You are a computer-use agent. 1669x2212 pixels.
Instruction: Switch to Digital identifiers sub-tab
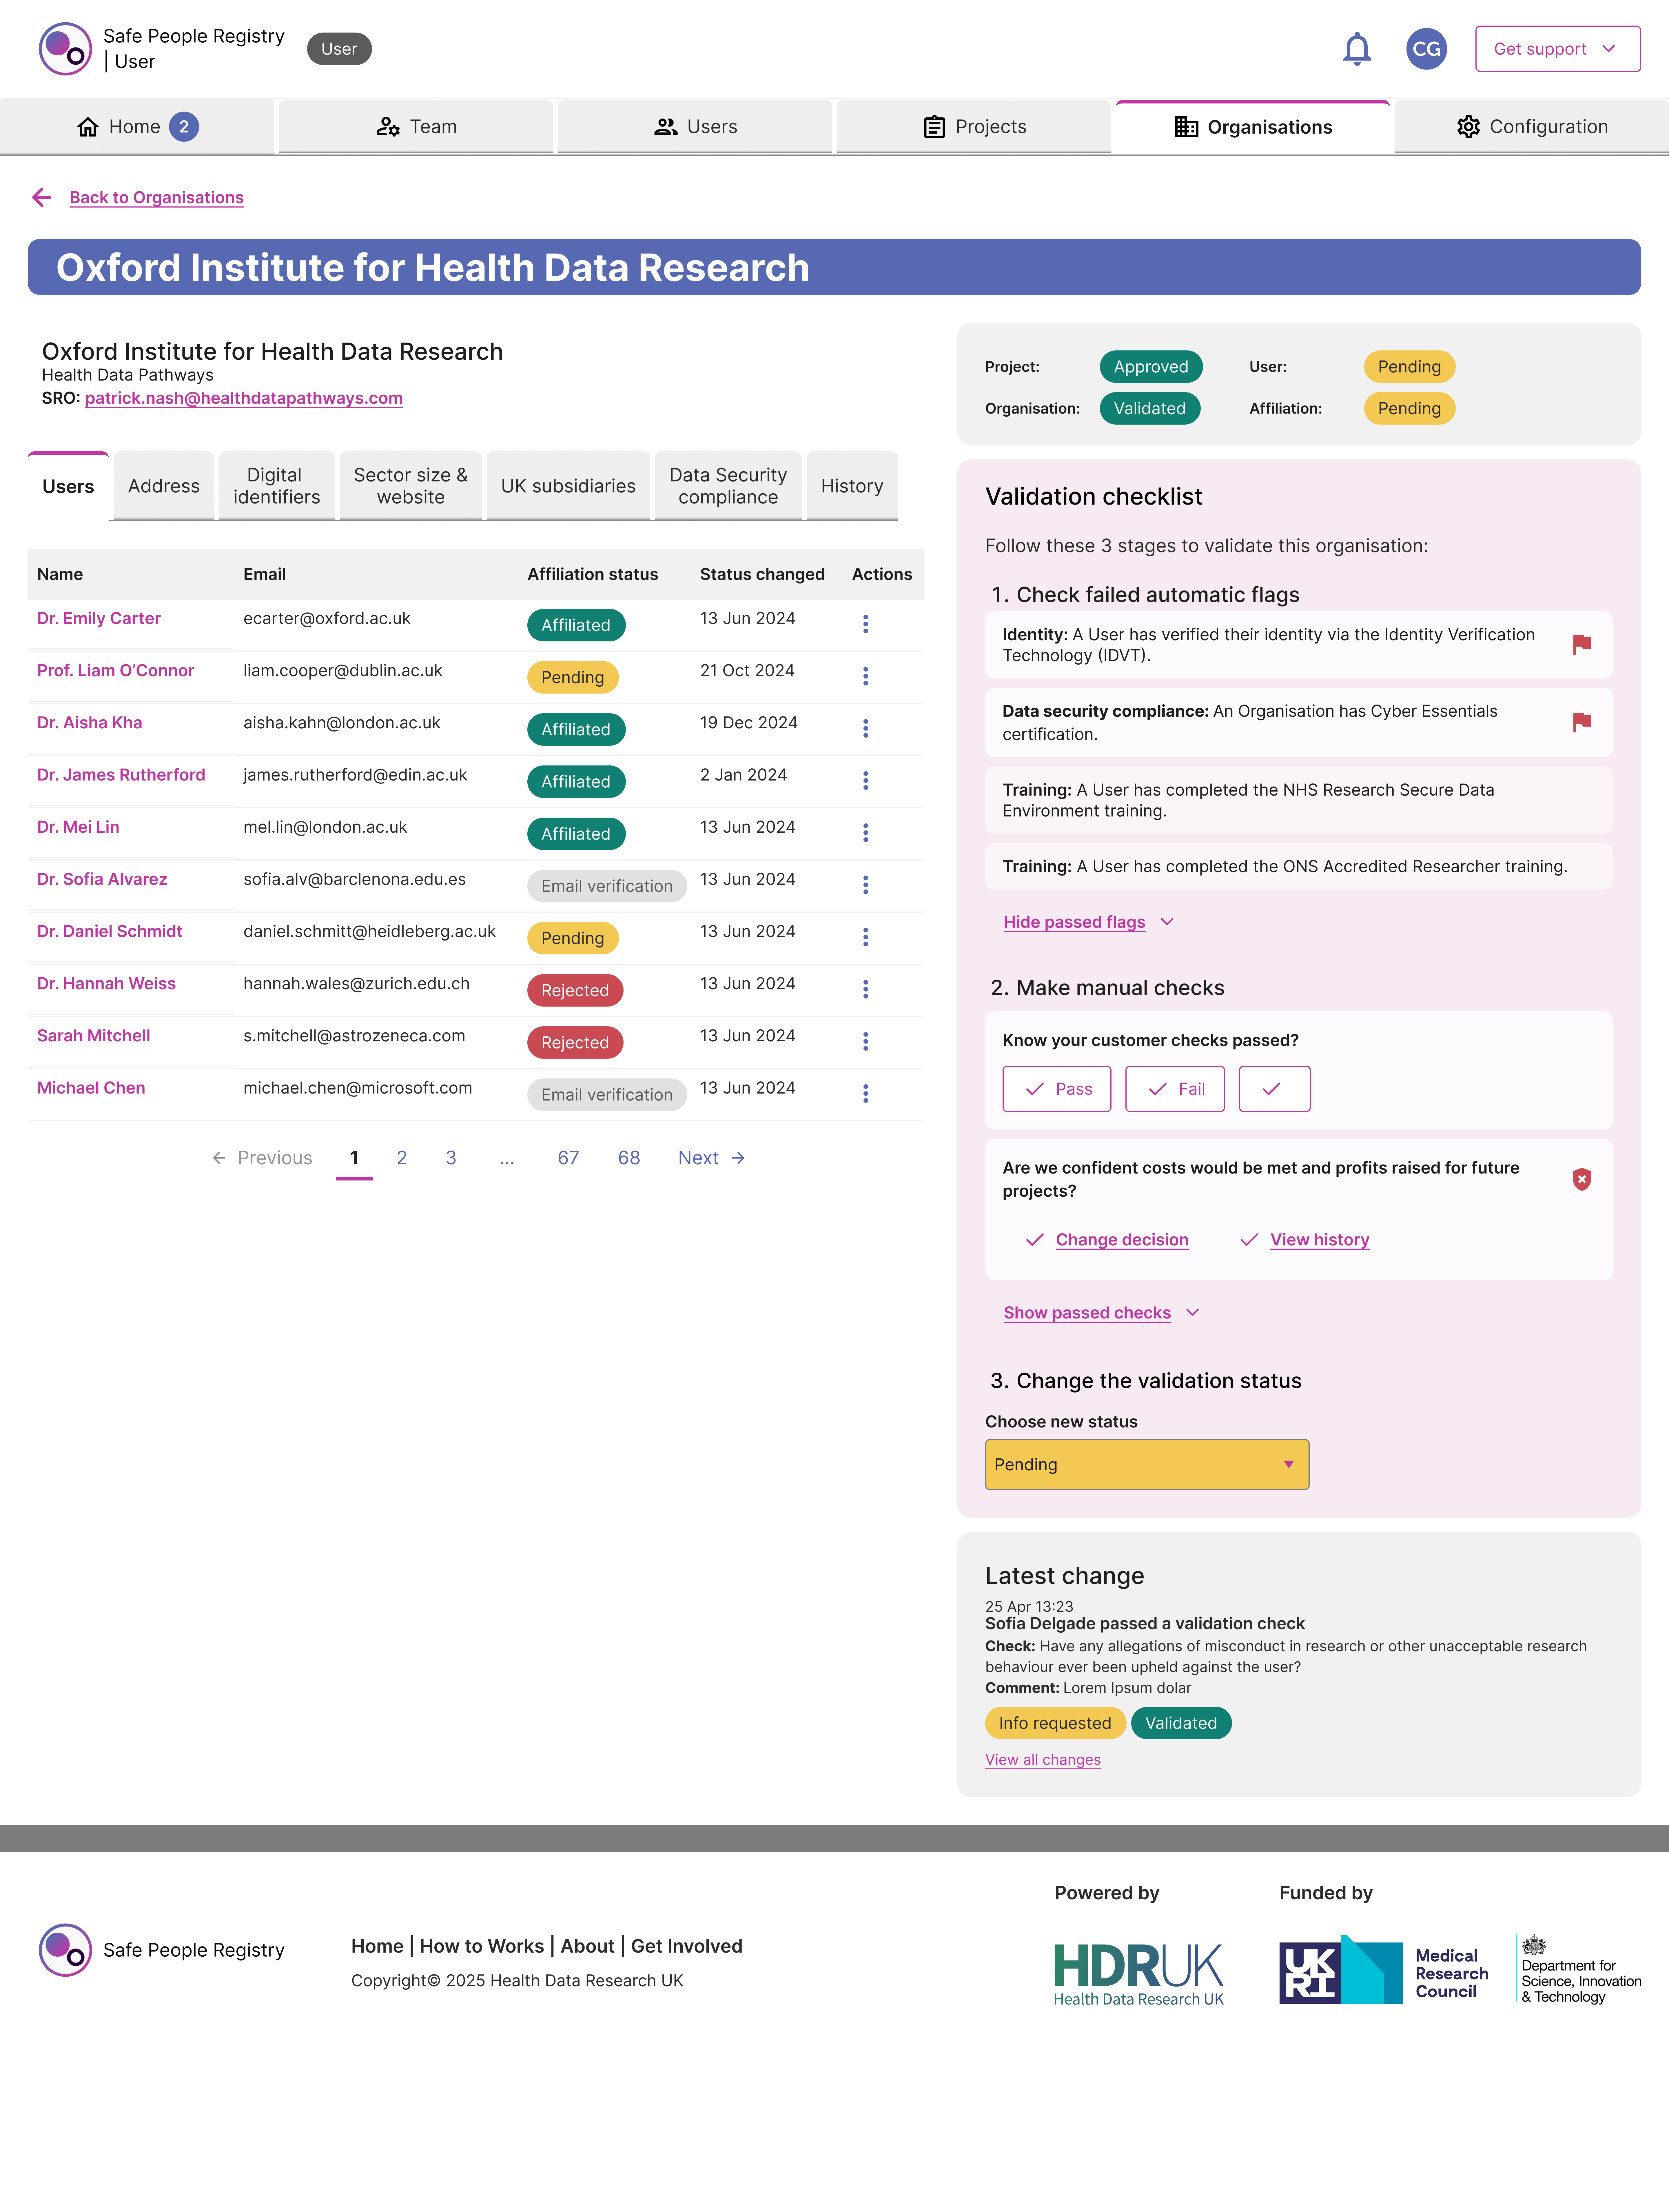(x=277, y=486)
